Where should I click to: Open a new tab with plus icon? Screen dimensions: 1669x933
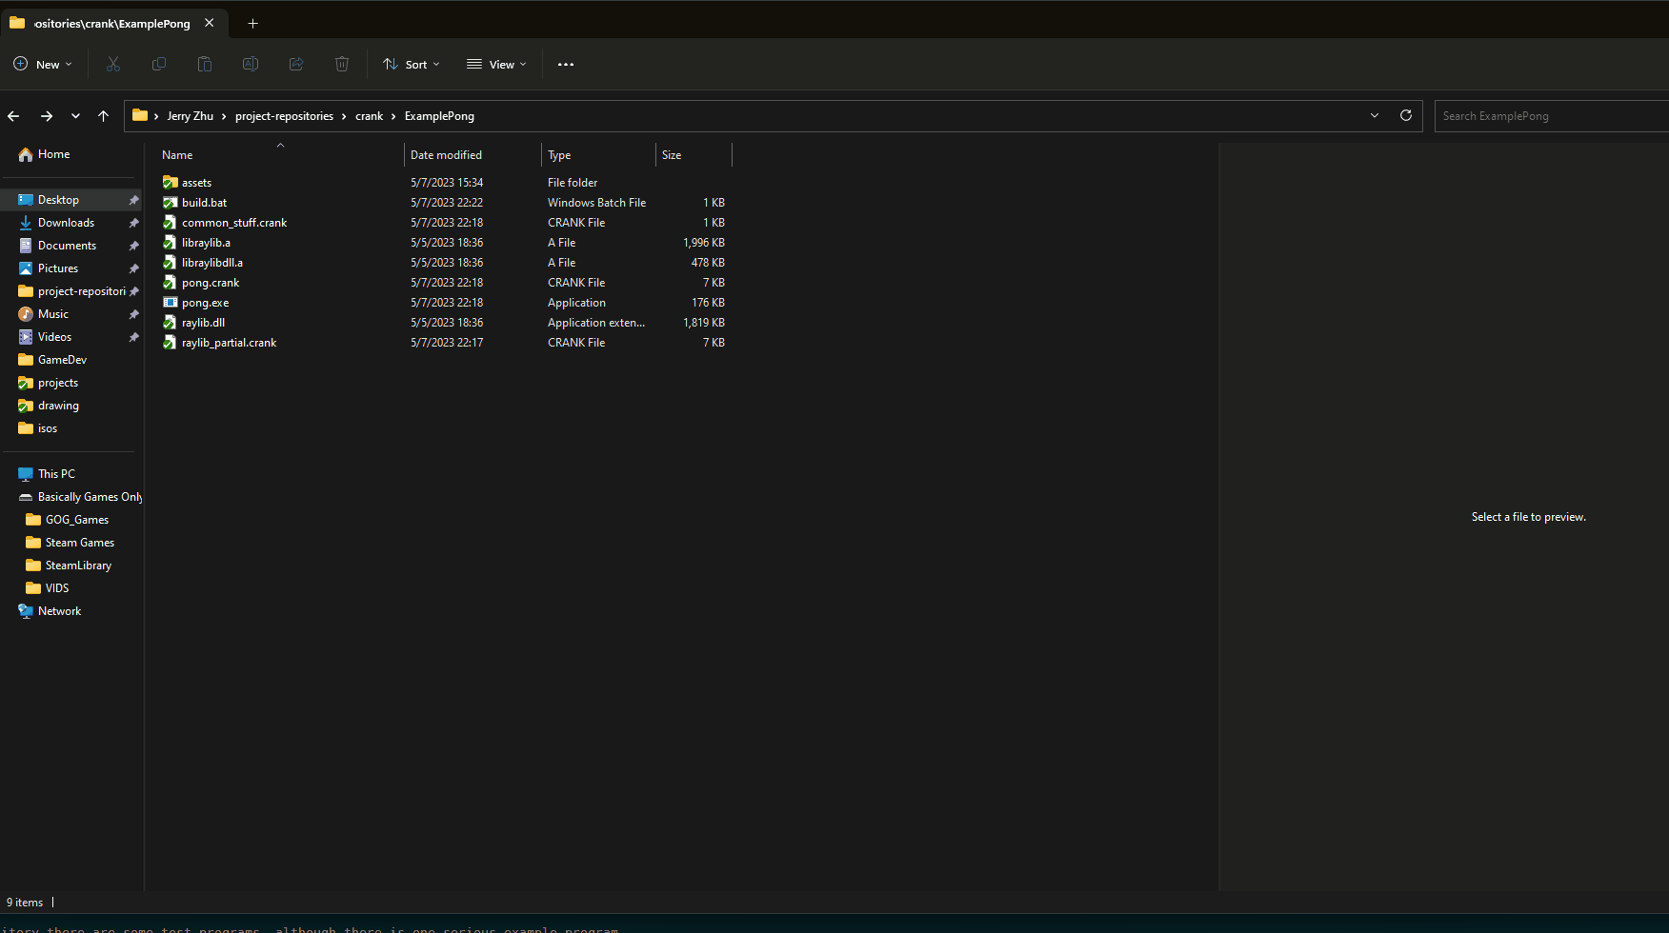pyautogui.click(x=252, y=23)
